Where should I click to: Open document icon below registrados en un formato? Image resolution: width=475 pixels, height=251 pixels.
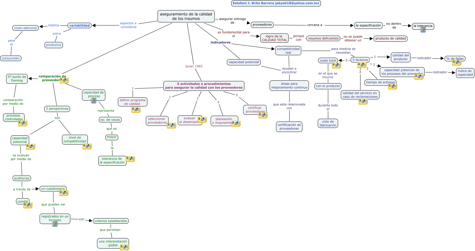[55, 224]
